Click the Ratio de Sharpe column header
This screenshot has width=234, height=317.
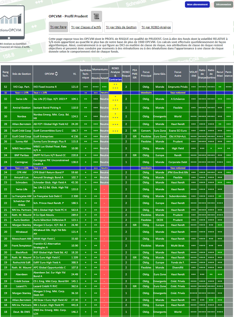point(202,74)
